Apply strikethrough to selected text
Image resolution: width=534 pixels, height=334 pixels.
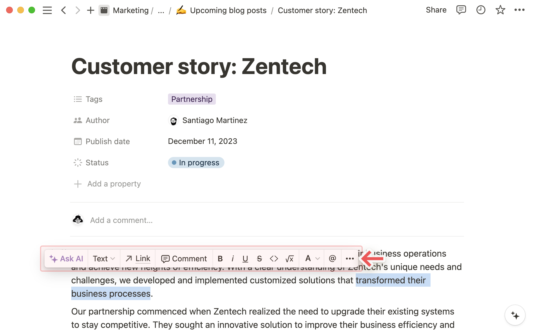tap(259, 259)
